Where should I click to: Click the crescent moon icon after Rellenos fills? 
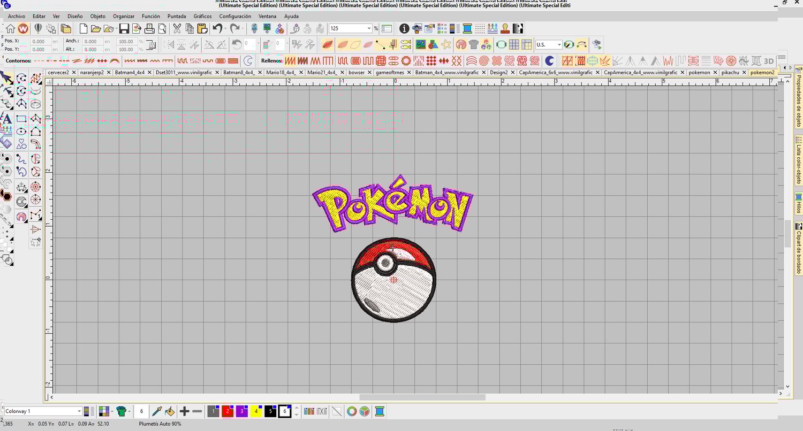(x=549, y=60)
